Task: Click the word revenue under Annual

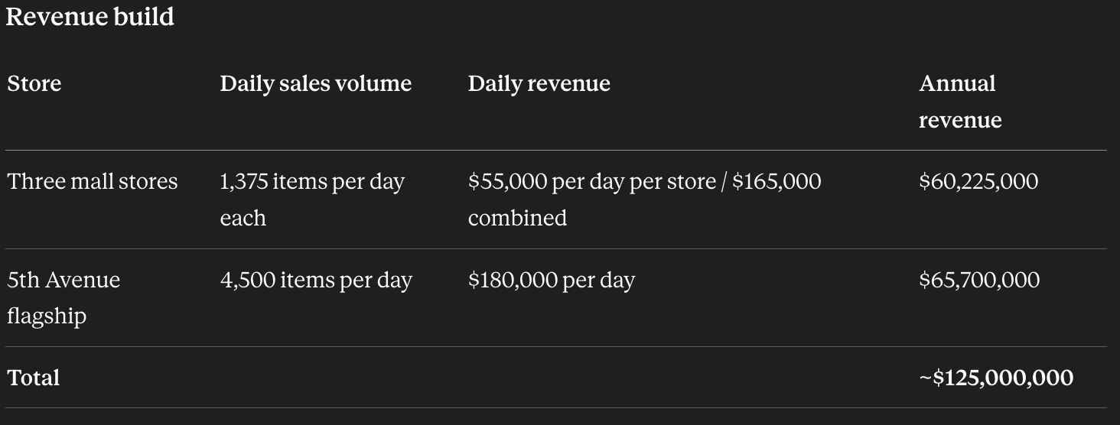Action: tap(960, 120)
